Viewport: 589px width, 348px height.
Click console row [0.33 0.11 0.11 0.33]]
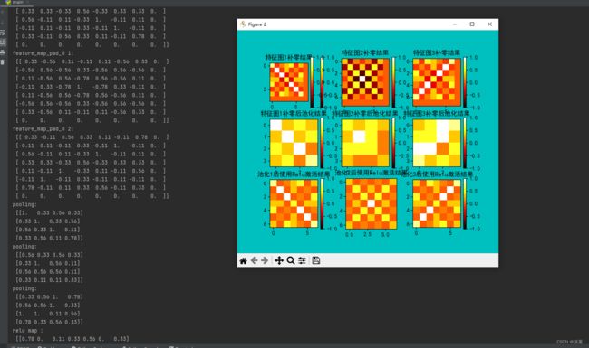tap(49, 280)
